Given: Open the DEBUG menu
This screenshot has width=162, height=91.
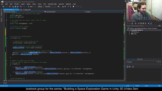Looking at the screenshot, I should pyautogui.click(x=28, y=4).
